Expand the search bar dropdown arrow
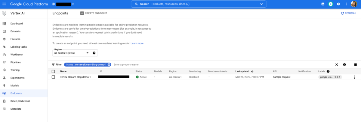 coord(261,4)
